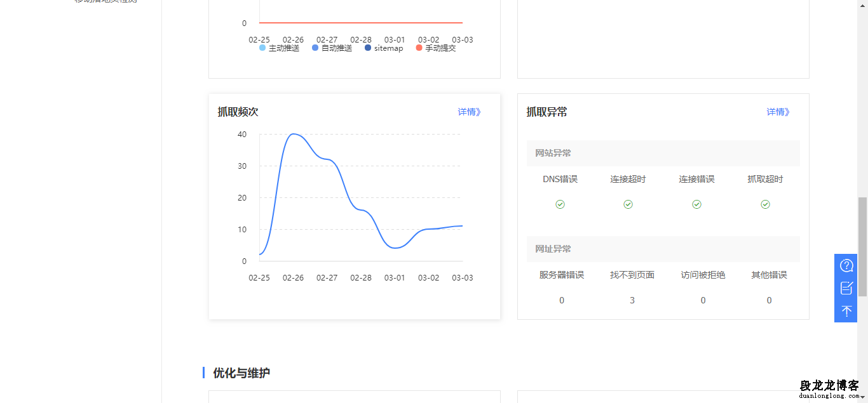
Task: Click the 服务器错误 count value
Action: (562, 300)
